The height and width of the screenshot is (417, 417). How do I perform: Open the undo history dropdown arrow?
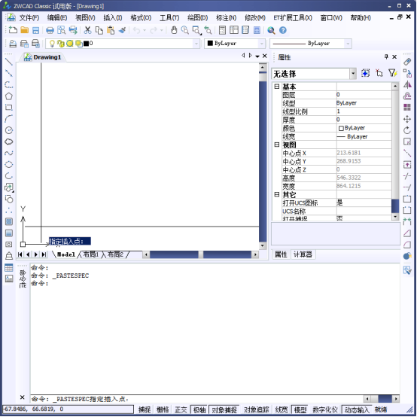coord(145,30)
